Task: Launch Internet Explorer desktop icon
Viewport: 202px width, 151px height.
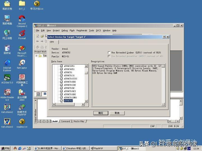Action: 7,65
